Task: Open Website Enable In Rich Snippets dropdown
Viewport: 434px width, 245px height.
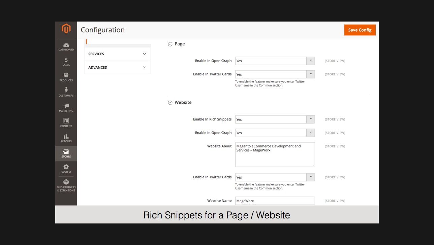Action: 275,119
